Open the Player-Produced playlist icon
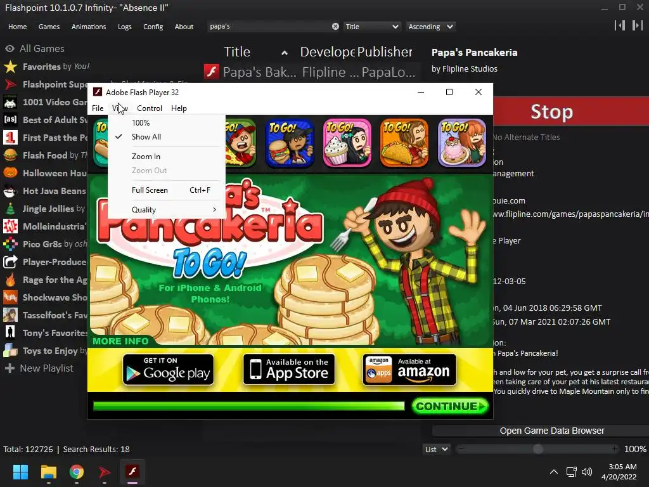649x487 pixels. pos(10,262)
